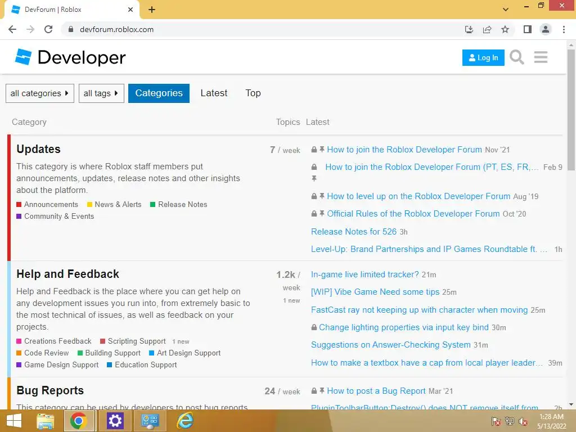
Task: Click the muted volume tray icon
Action: pyautogui.click(x=523, y=421)
